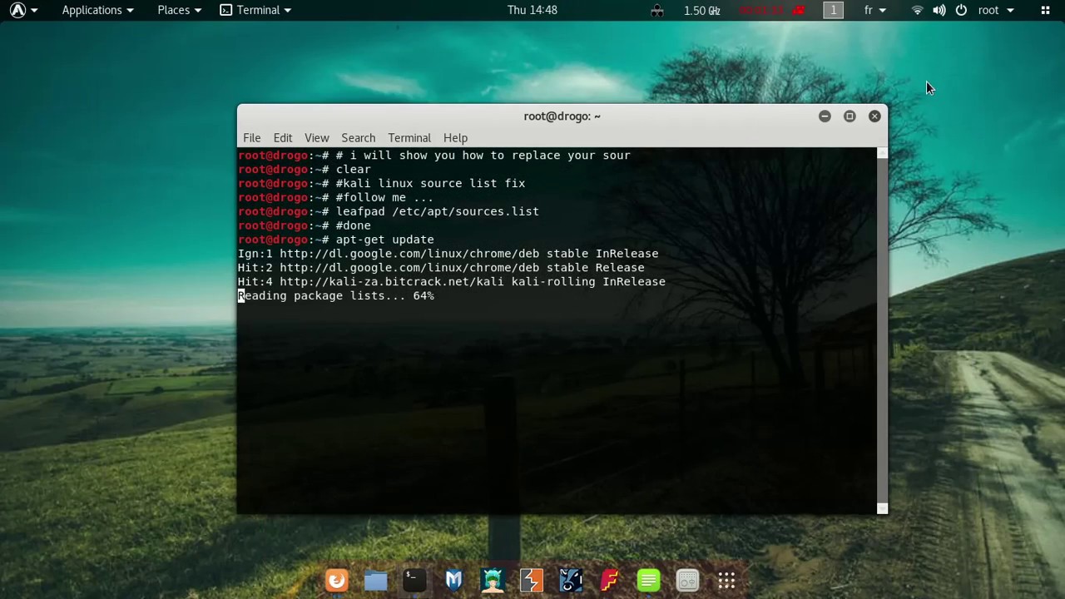The height and width of the screenshot is (599, 1065).
Task: Click the terminal vertical scrollbar
Action: tap(882, 331)
